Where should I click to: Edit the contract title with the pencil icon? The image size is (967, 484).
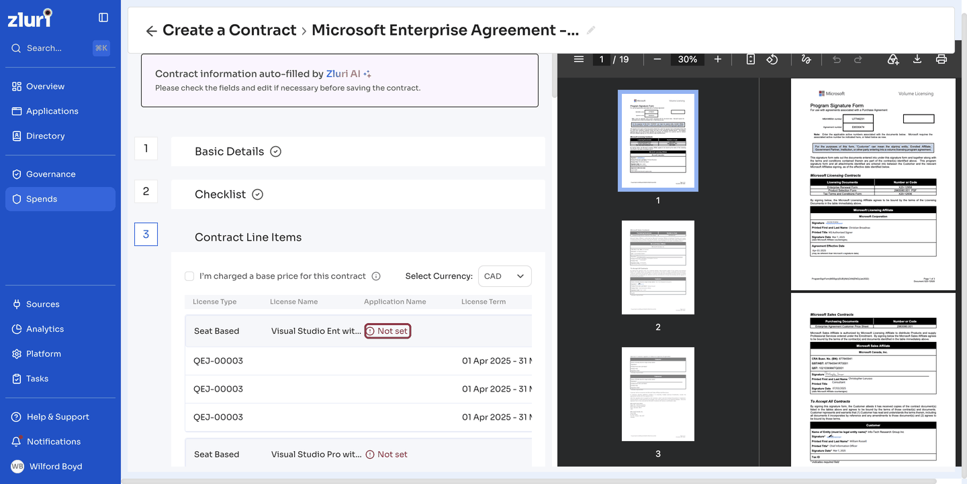(591, 30)
